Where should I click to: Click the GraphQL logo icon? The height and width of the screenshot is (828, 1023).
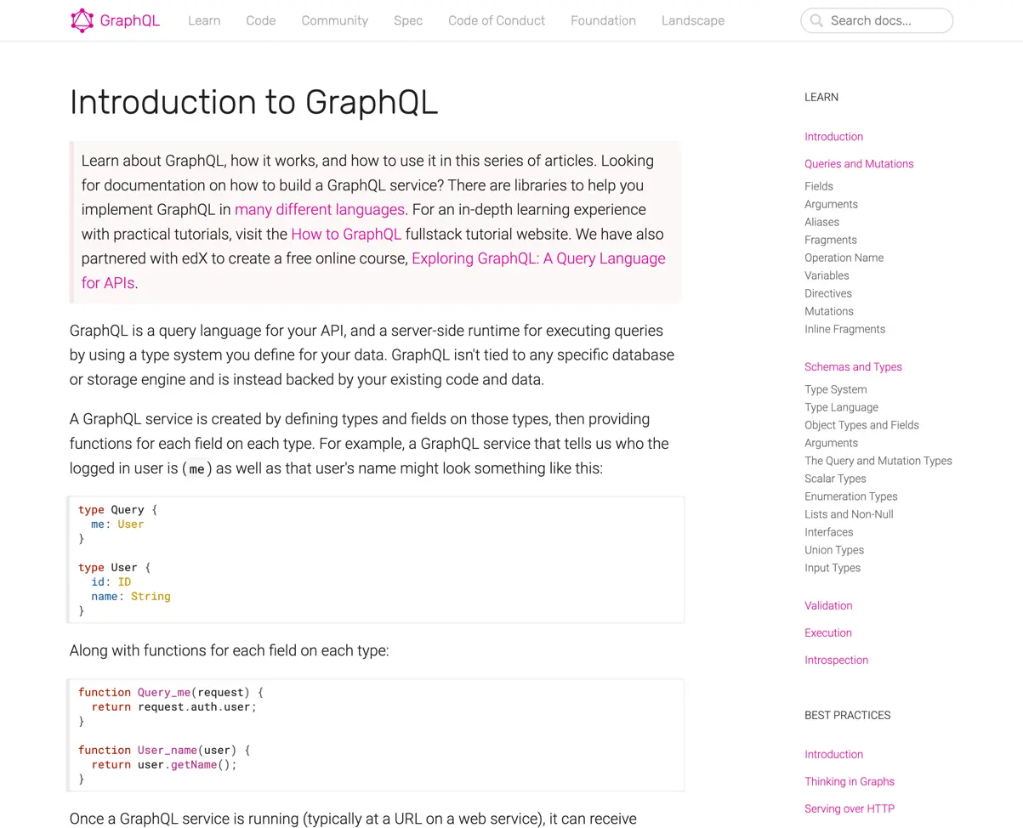[82, 19]
